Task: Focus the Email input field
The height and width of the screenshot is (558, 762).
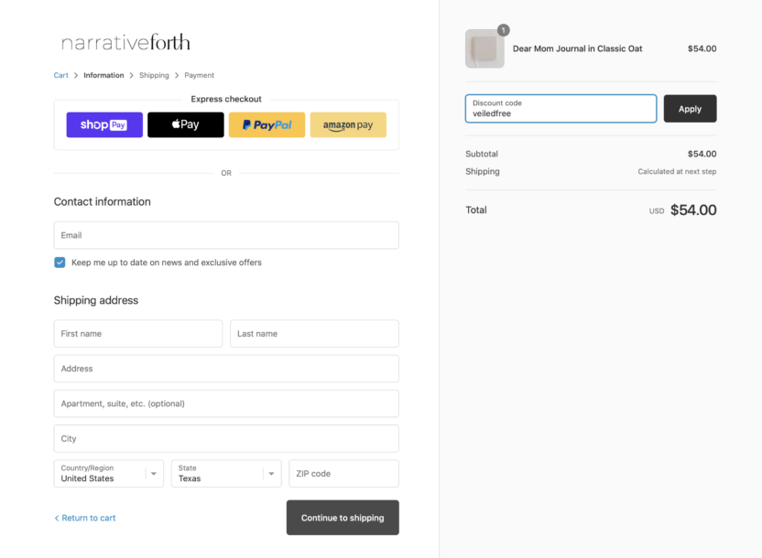Action: tap(226, 235)
